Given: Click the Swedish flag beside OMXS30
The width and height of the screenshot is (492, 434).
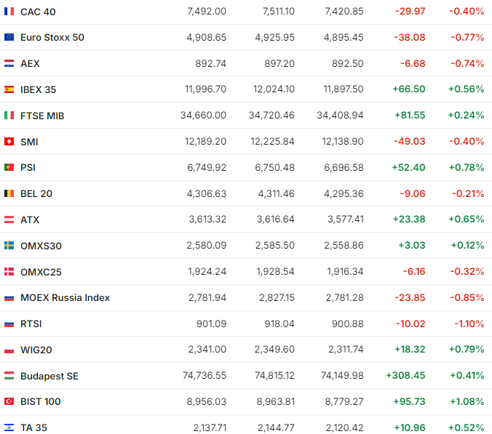Looking at the screenshot, I should 9,246.
